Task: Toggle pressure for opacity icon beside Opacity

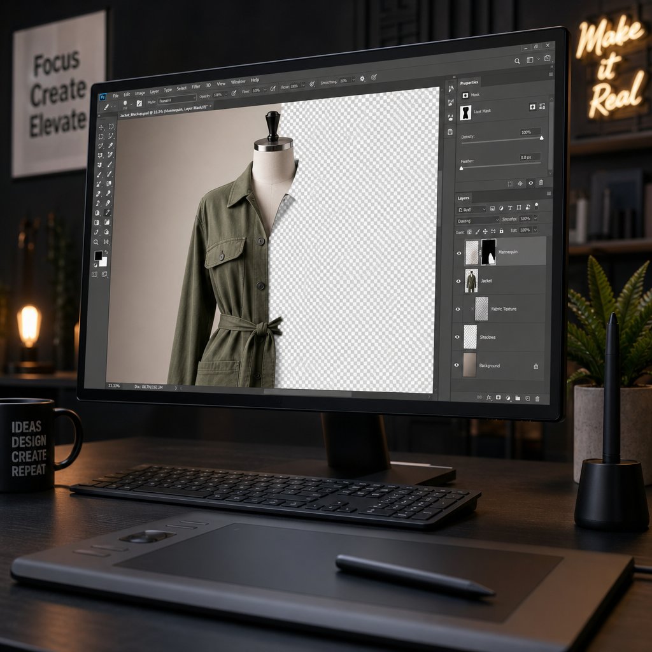Action: pyautogui.click(x=234, y=93)
